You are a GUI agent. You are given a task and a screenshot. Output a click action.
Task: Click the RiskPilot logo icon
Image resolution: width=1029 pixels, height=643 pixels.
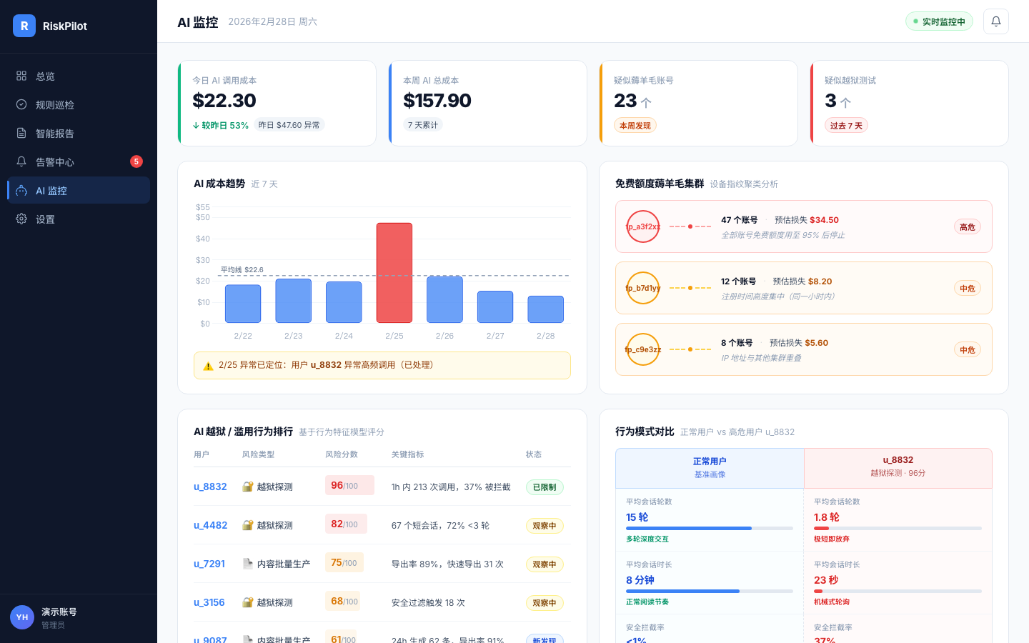pyautogui.click(x=24, y=25)
